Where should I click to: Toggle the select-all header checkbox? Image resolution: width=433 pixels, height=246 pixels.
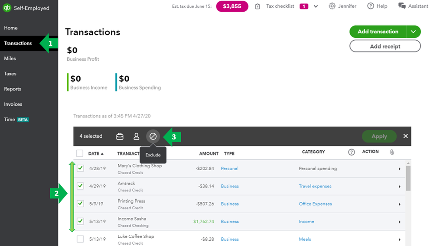tap(79, 153)
